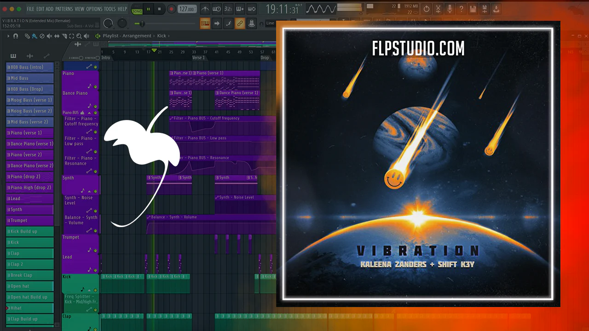Image resolution: width=589 pixels, height=331 pixels.
Task: Stop playback with the stop button
Action: [x=160, y=9]
